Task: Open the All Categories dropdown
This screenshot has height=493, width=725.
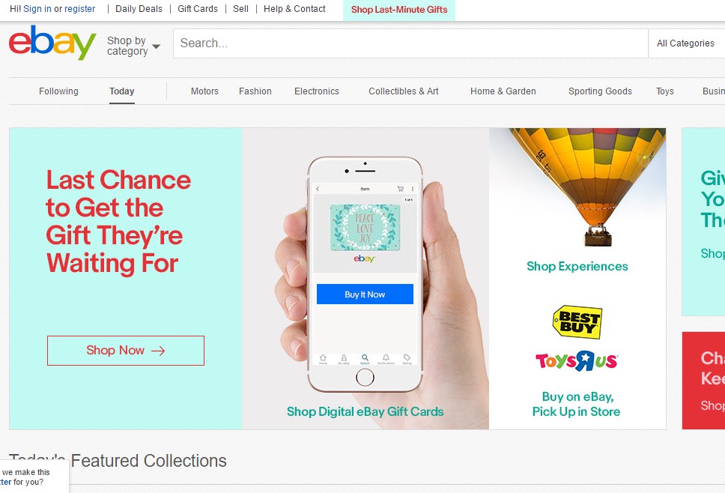Action: pyautogui.click(x=687, y=43)
